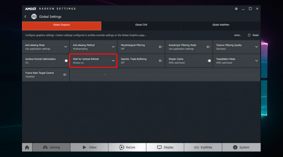Open the Video section label
This screenshot has width=283, height=157.
92,147
